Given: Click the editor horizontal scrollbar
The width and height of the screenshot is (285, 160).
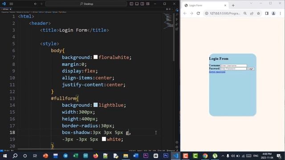Looking at the screenshot, I should (55, 149).
